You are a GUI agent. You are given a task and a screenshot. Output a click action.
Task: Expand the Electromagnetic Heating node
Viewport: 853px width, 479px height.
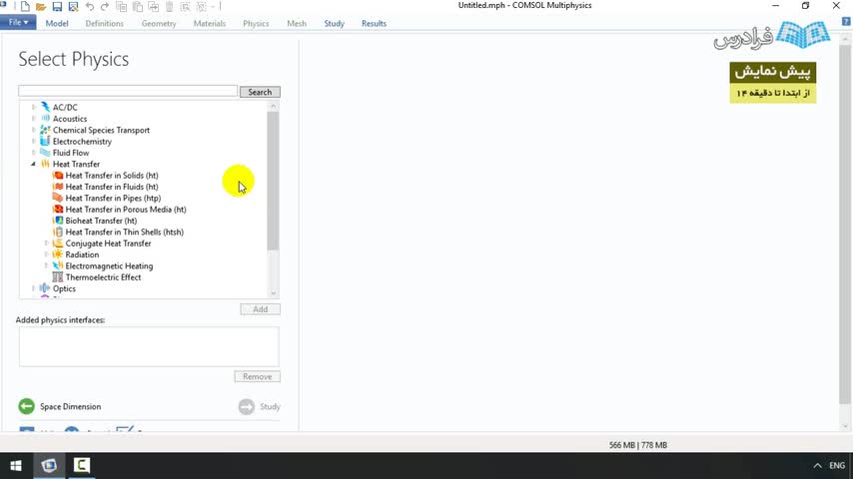click(x=46, y=265)
